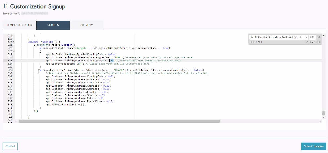
Task: Go to next search match
Action: 306,37
